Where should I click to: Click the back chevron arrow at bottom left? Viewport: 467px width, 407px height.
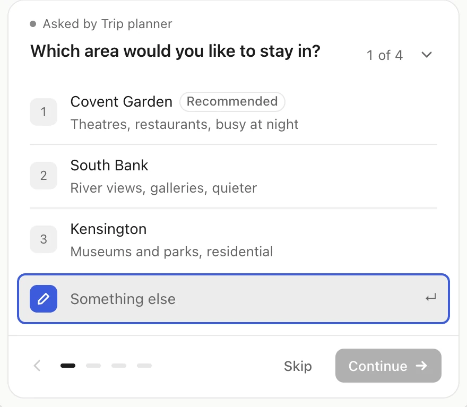coord(37,366)
